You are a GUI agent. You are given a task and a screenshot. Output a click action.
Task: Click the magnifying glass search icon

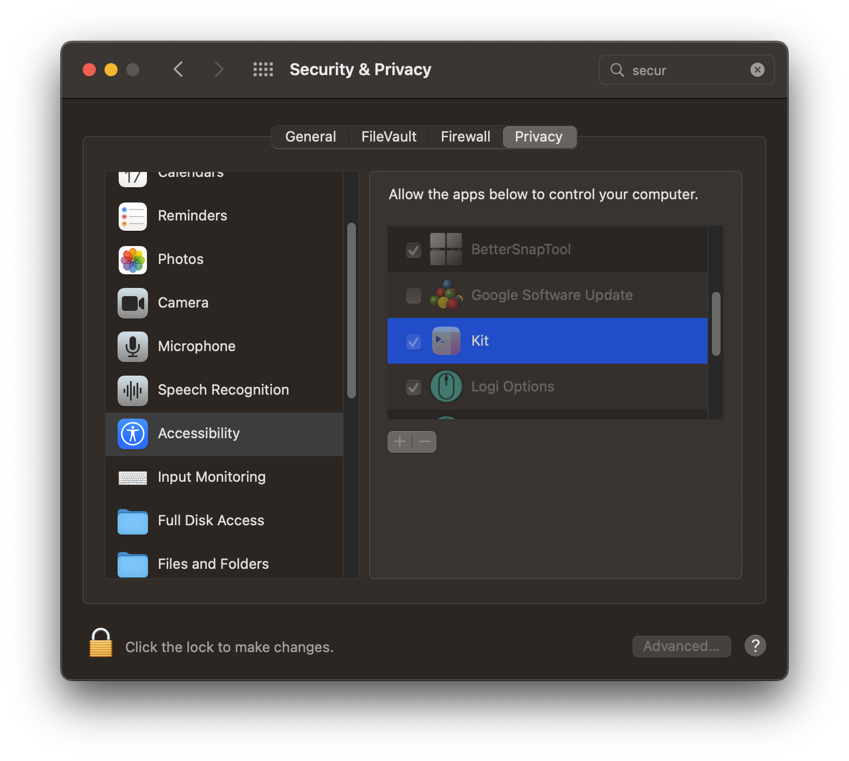pos(617,70)
